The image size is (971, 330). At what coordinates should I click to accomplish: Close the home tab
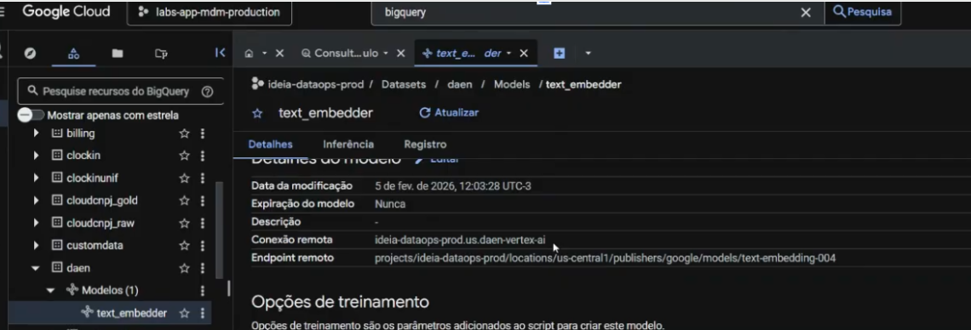pyautogui.click(x=279, y=53)
